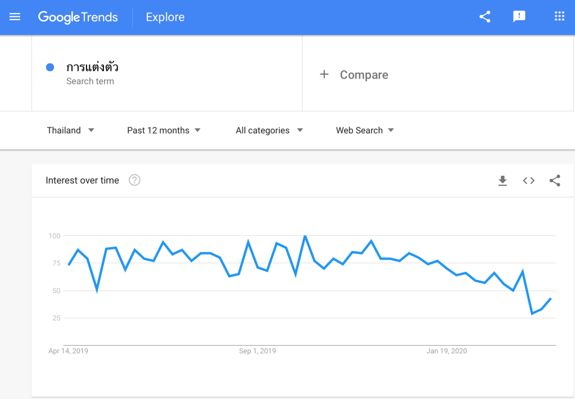Viewport: 575px width, 399px height.
Task: Expand the All categories dropdown
Action: tap(269, 130)
